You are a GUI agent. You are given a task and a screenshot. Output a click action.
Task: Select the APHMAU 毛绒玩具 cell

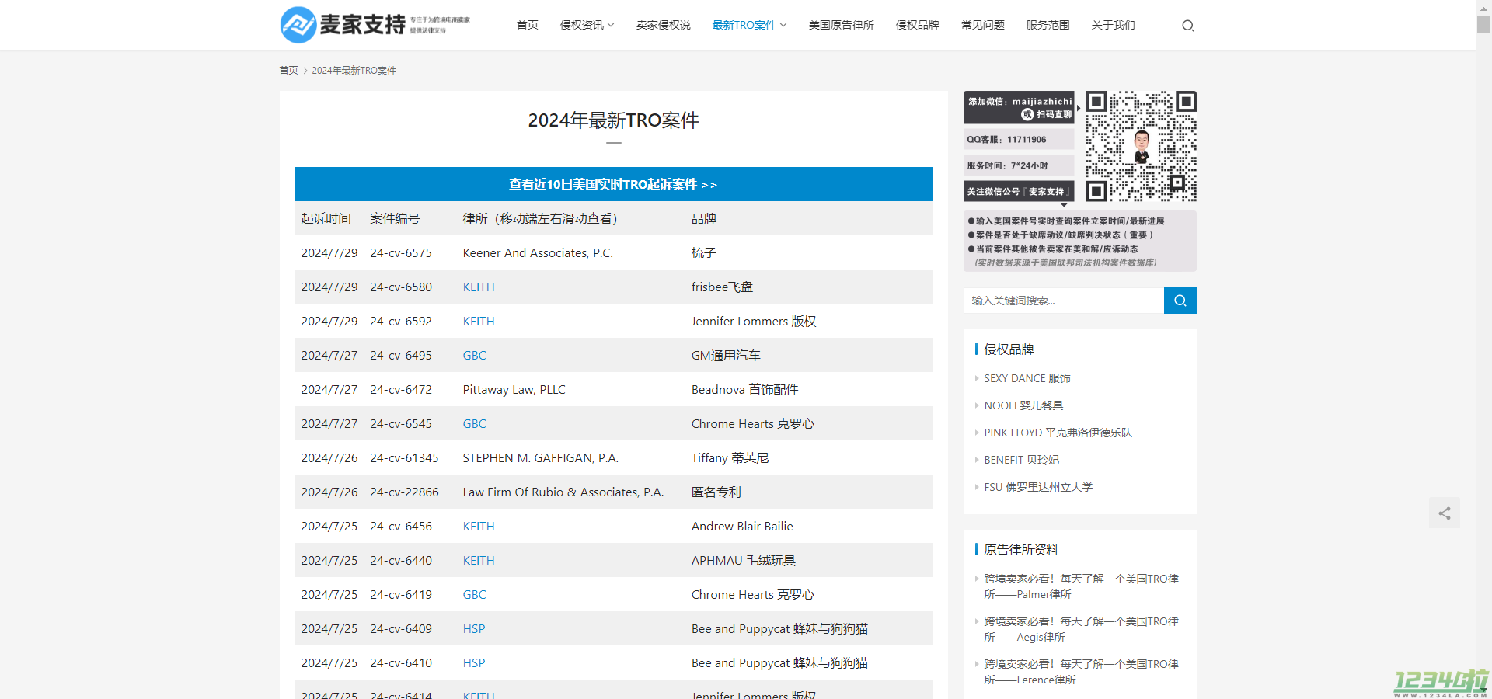click(744, 560)
